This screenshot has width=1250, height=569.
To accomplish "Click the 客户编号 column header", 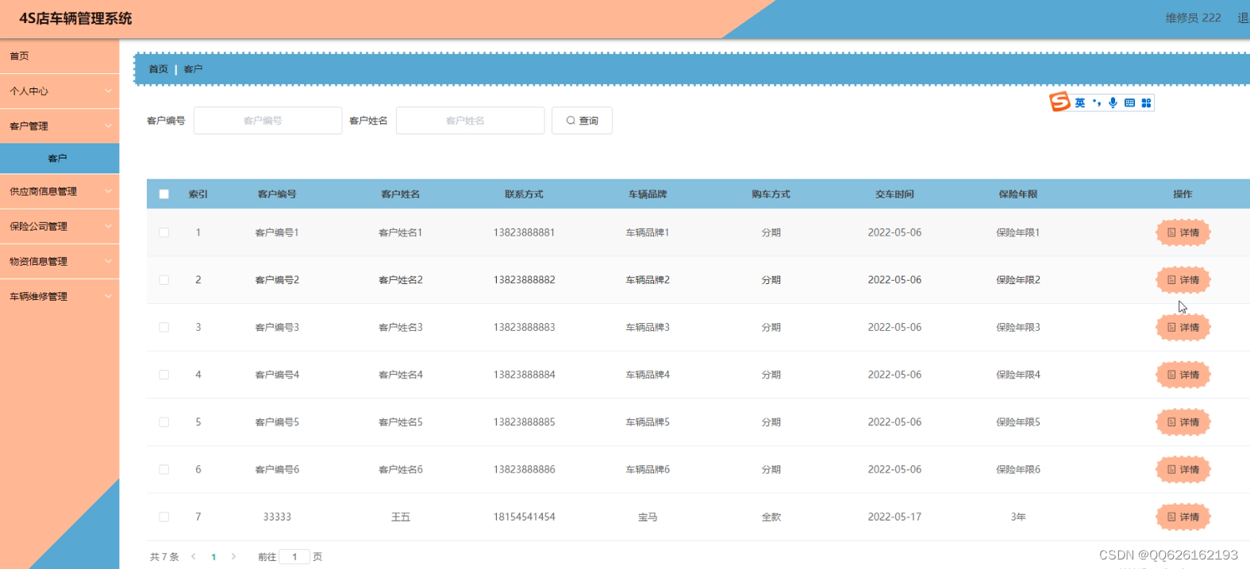I will [277, 194].
